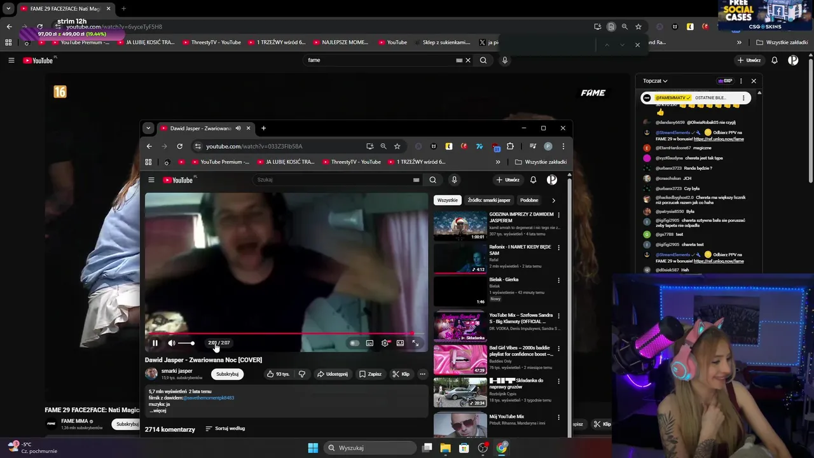Open live chat three-dot options
This screenshot has height=458, width=814.
(741, 81)
